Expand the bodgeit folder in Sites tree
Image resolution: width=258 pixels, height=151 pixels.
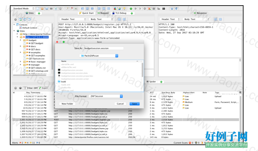[x=21, y=40]
